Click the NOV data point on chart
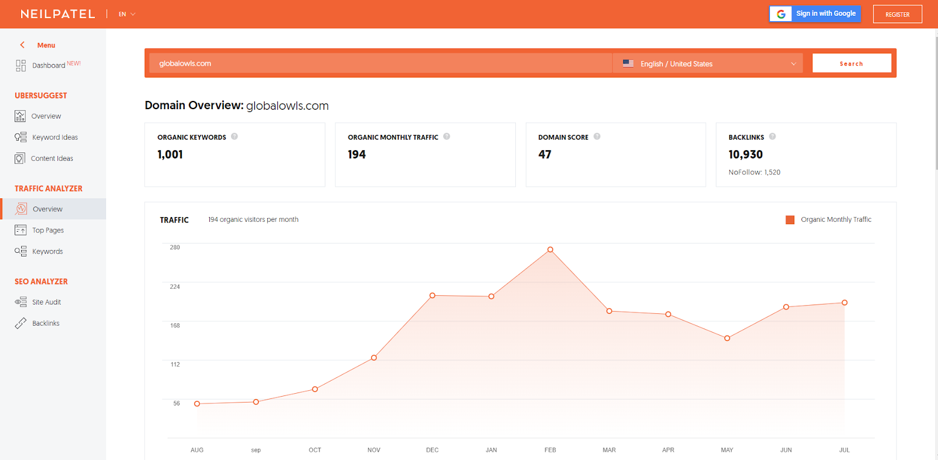The image size is (938, 460). coord(374,357)
